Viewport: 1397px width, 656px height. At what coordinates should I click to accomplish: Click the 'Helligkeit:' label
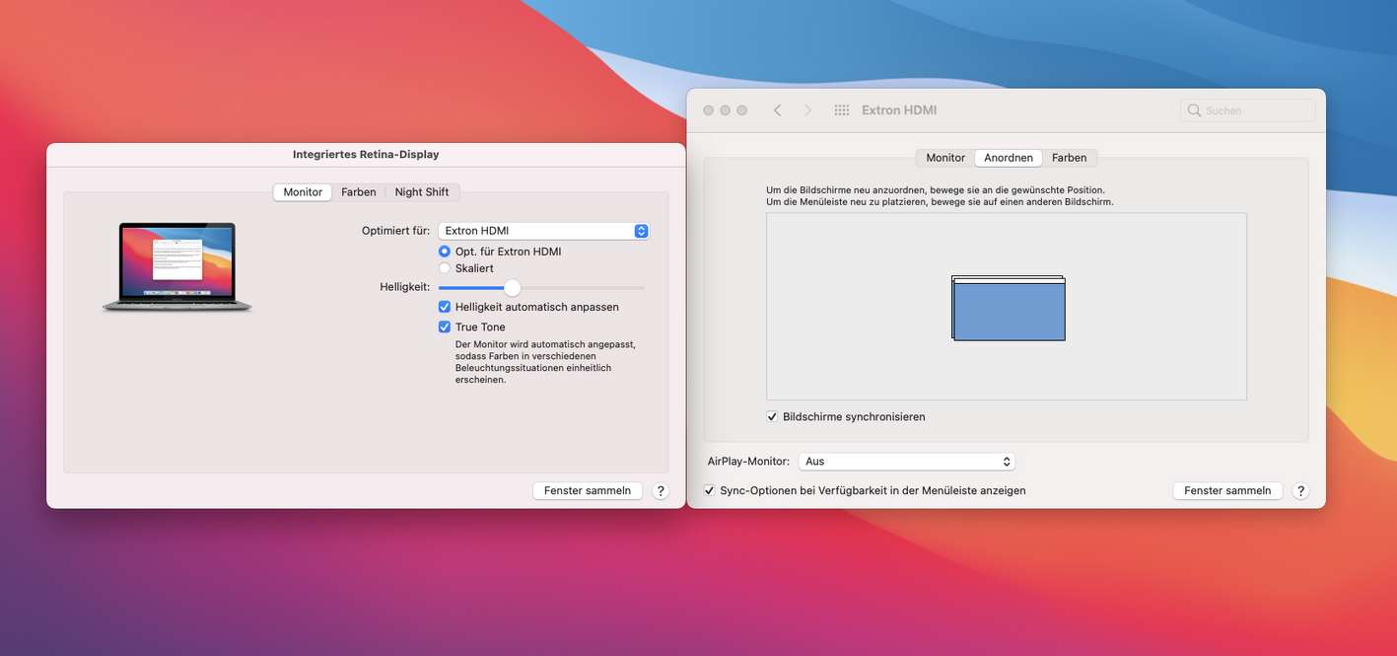(x=404, y=287)
